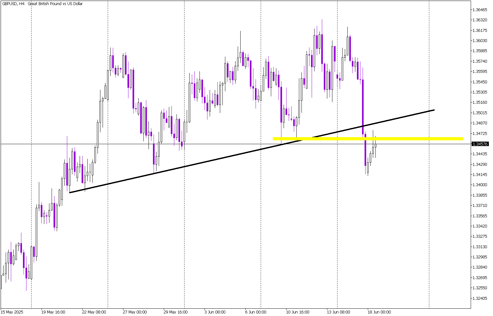This screenshot has width=493, height=316.
Task: Click the 1.35305 price axis label
Action: 481,92
